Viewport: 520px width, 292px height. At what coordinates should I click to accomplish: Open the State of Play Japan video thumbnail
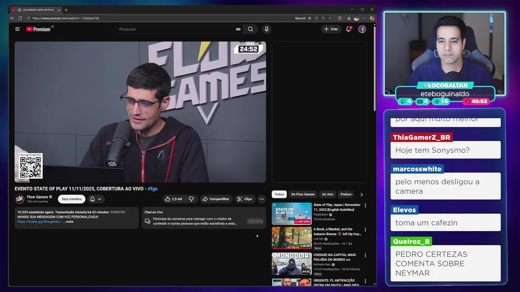292,214
